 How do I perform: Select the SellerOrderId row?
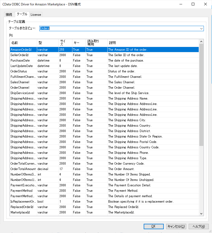[x=104, y=55]
